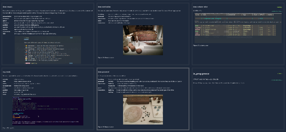Click the scheduled date on the greece slide
Image resolution: width=286 pixels, height=132 pixels.
[277, 80]
